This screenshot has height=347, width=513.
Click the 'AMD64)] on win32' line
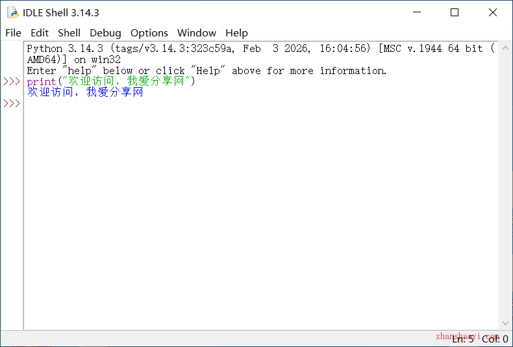pos(74,60)
